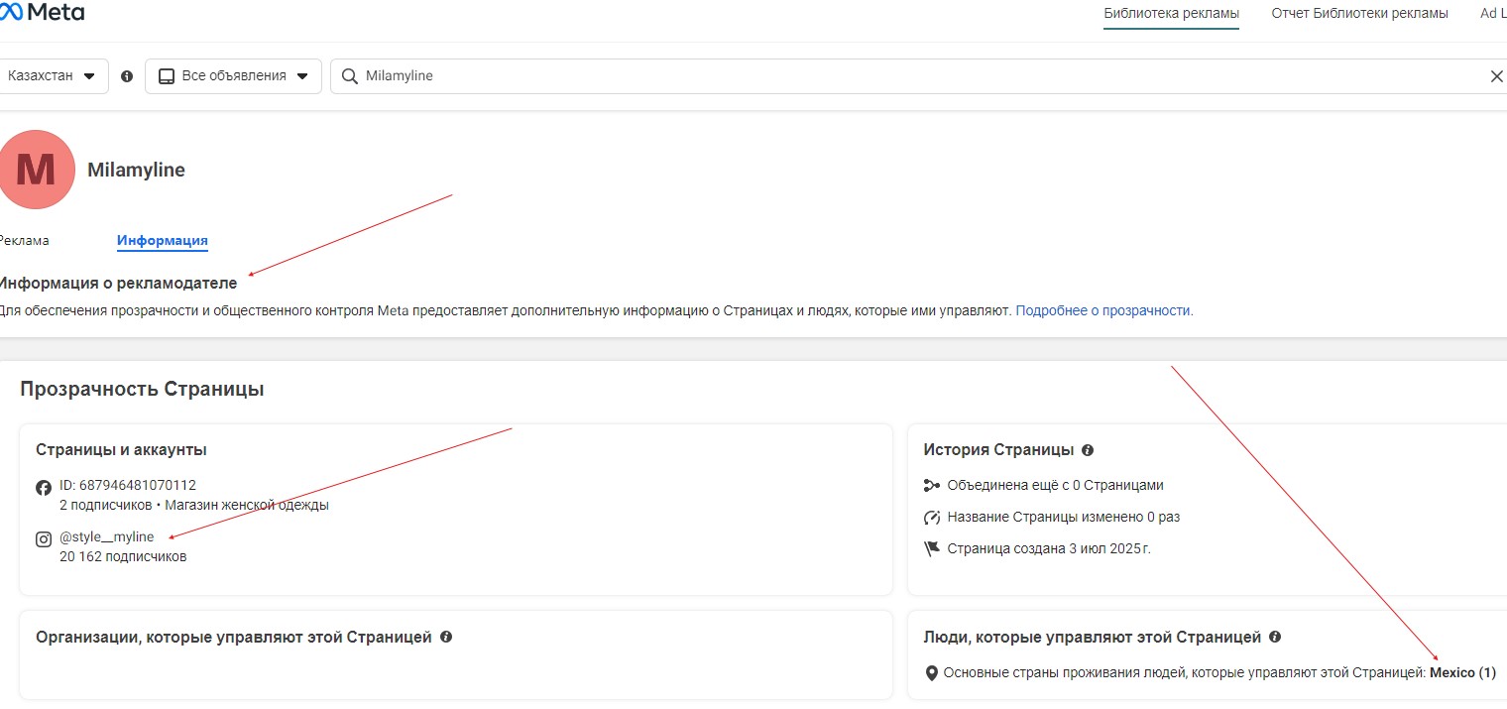Click the Milamyline profile avatar

36,170
